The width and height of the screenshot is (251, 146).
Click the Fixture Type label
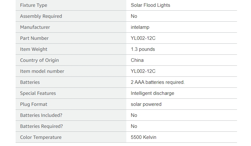(x=34, y=5)
